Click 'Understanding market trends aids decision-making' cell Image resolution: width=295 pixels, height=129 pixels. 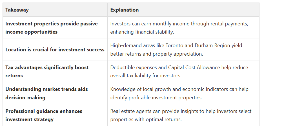[46, 93]
